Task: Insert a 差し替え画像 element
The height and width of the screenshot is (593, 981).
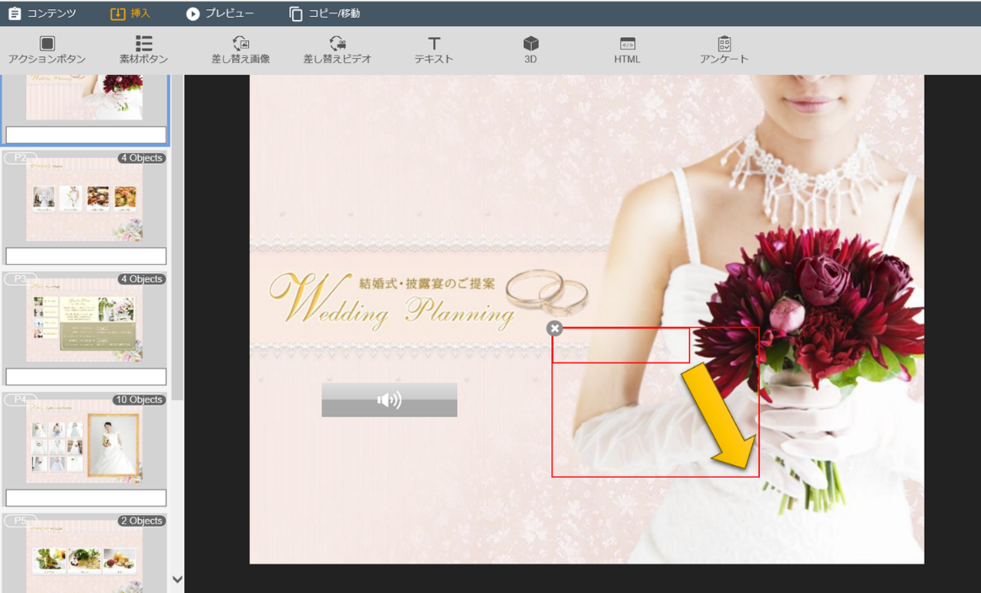Action: [x=241, y=44]
